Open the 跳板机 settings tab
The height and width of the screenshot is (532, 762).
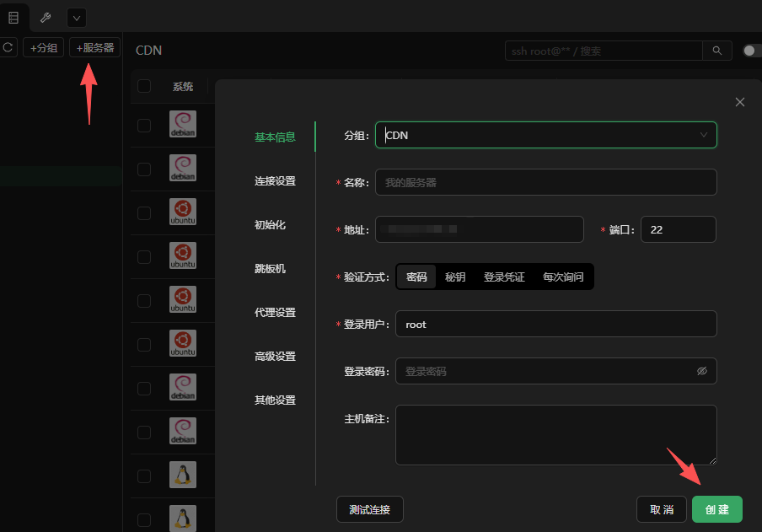(270, 269)
